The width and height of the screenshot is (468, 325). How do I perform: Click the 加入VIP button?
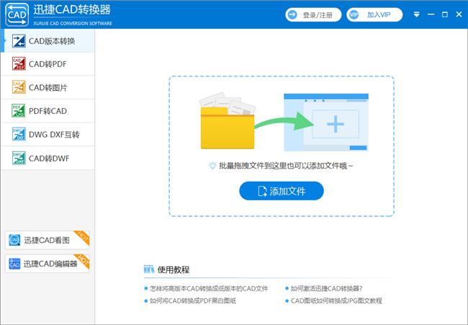(x=374, y=14)
